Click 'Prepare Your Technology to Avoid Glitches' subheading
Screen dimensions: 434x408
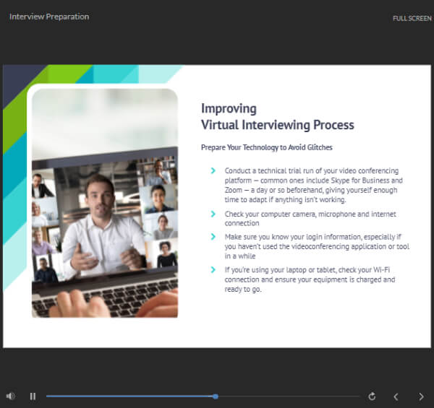click(x=266, y=147)
